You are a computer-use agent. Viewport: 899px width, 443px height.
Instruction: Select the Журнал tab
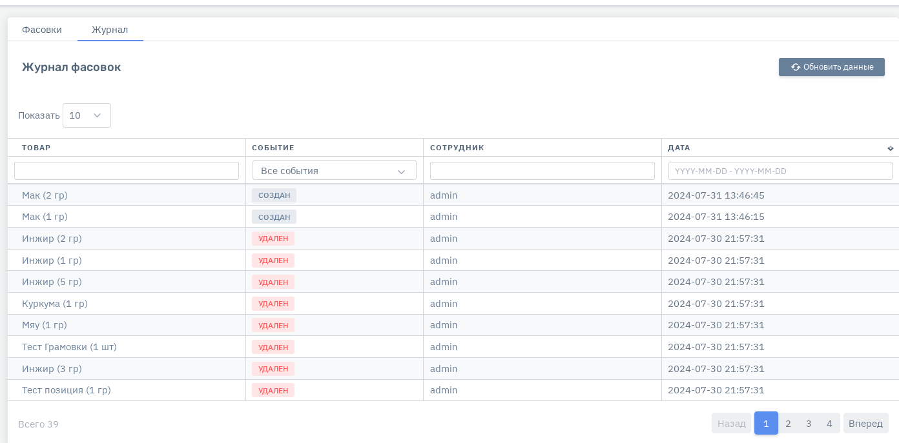(x=110, y=30)
